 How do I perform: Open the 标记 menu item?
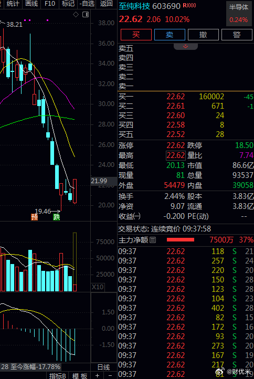click(68, 4)
